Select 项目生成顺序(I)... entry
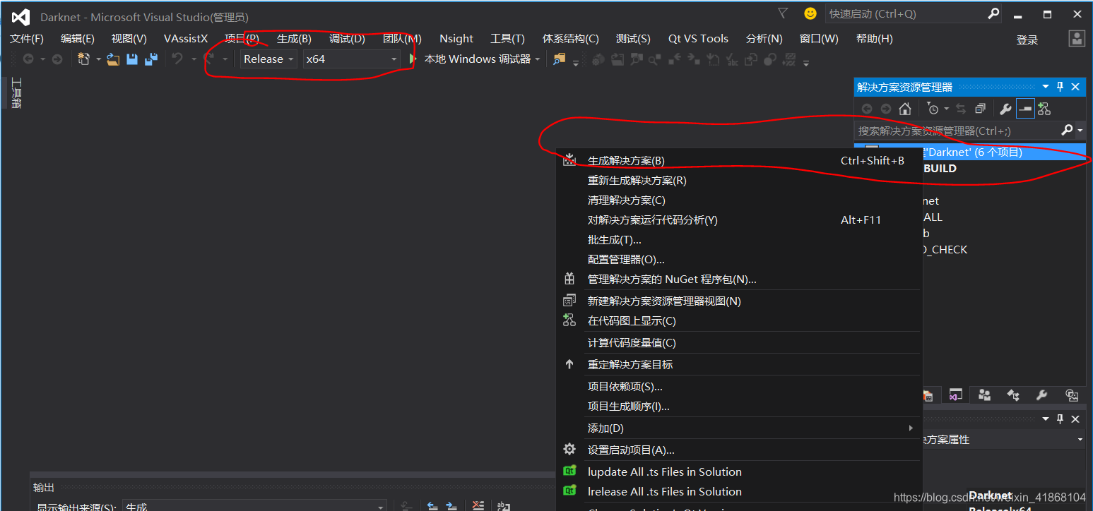Image resolution: width=1093 pixels, height=511 pixels. (x=738, y=407)
